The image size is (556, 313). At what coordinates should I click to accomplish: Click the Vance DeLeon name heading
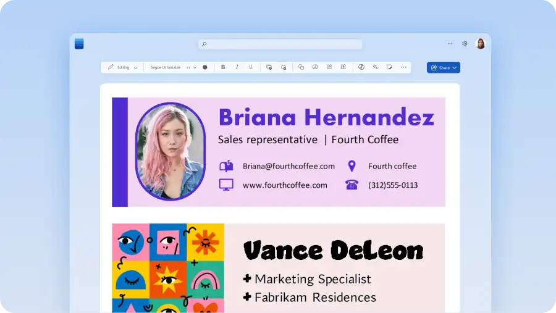coord(334,251)
